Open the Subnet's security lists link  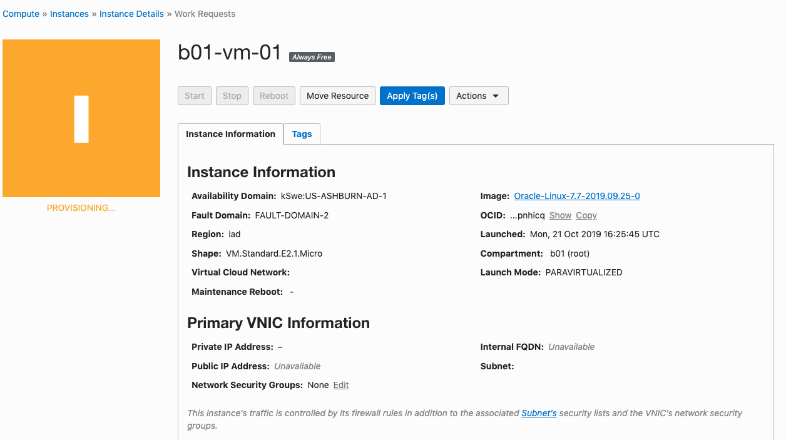[x=539, y=412]
